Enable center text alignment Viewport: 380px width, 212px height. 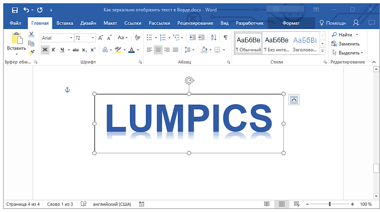click(x=158, y=50)
